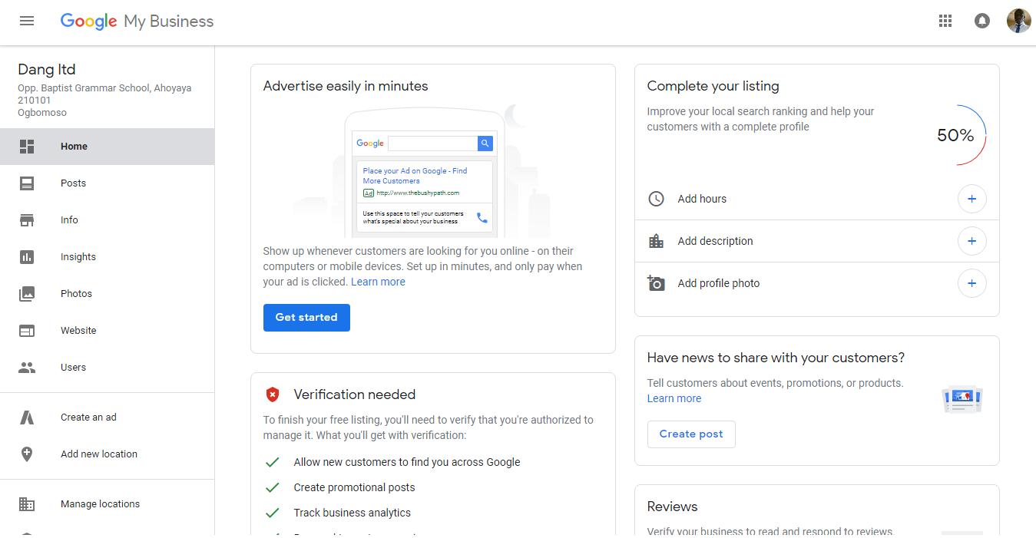Click the camera icon next to Add profile photo
Image resolution: width=1036 pixels, height=538 pixels.
pos(656,283)
